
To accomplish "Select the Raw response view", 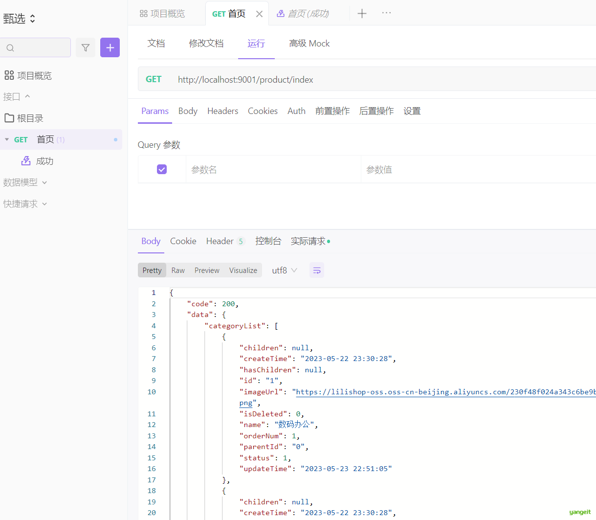I will click(178, 270).
